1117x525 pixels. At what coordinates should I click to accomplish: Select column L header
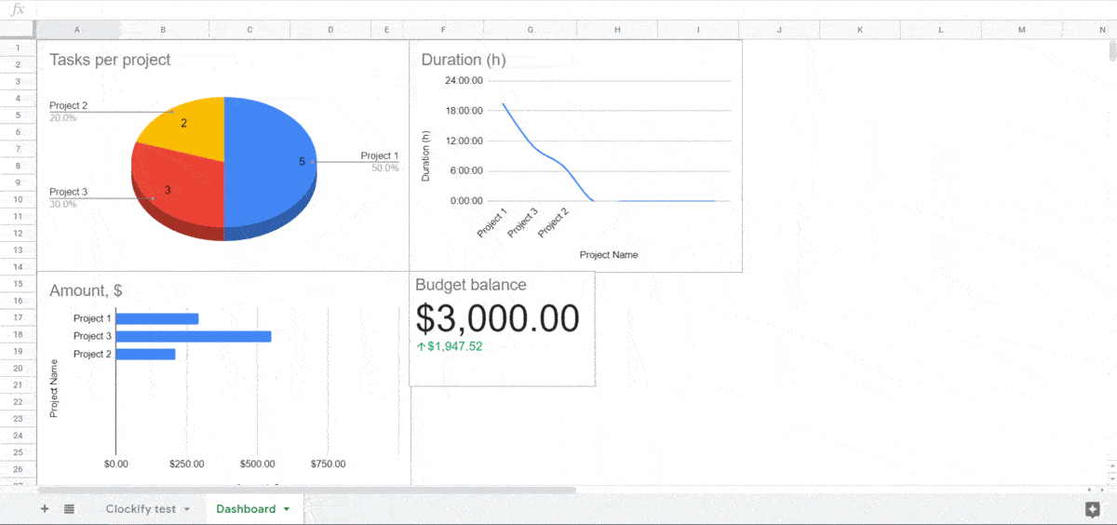[x=940, y=30]
